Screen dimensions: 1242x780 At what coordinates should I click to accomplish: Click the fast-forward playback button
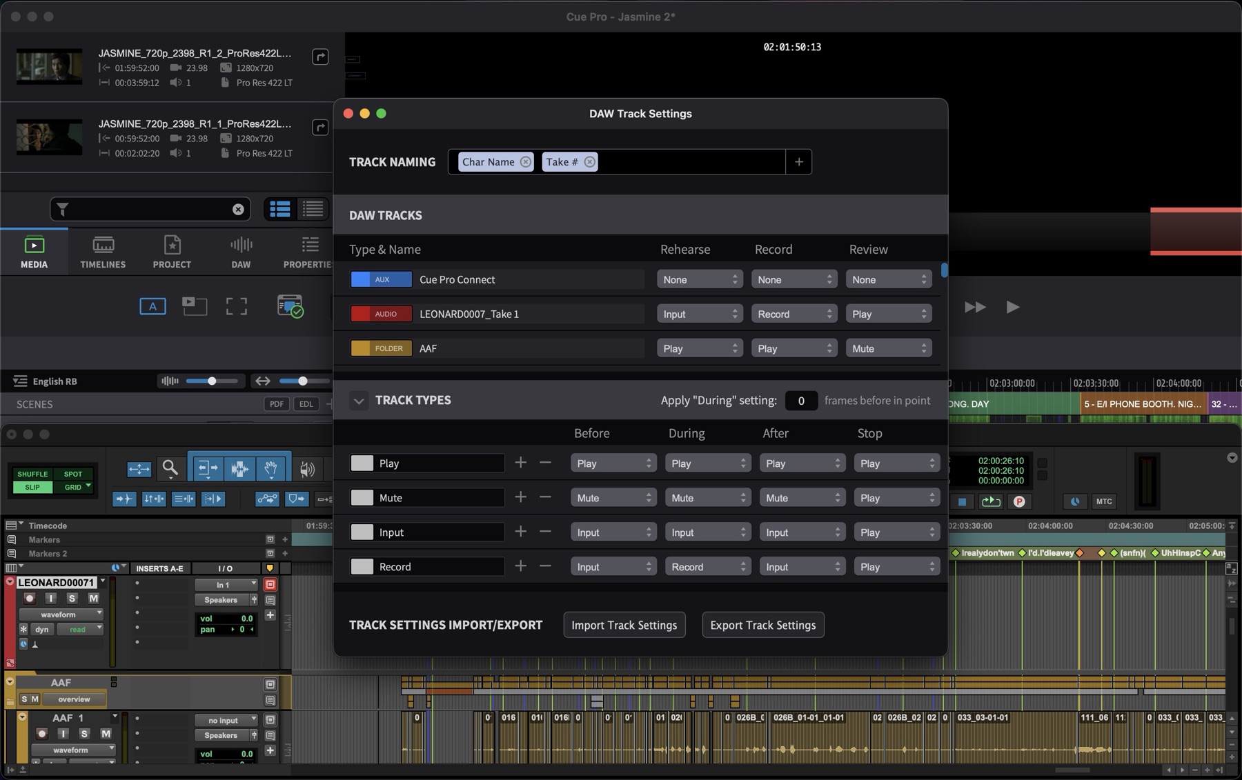click(x=974, y=307)
